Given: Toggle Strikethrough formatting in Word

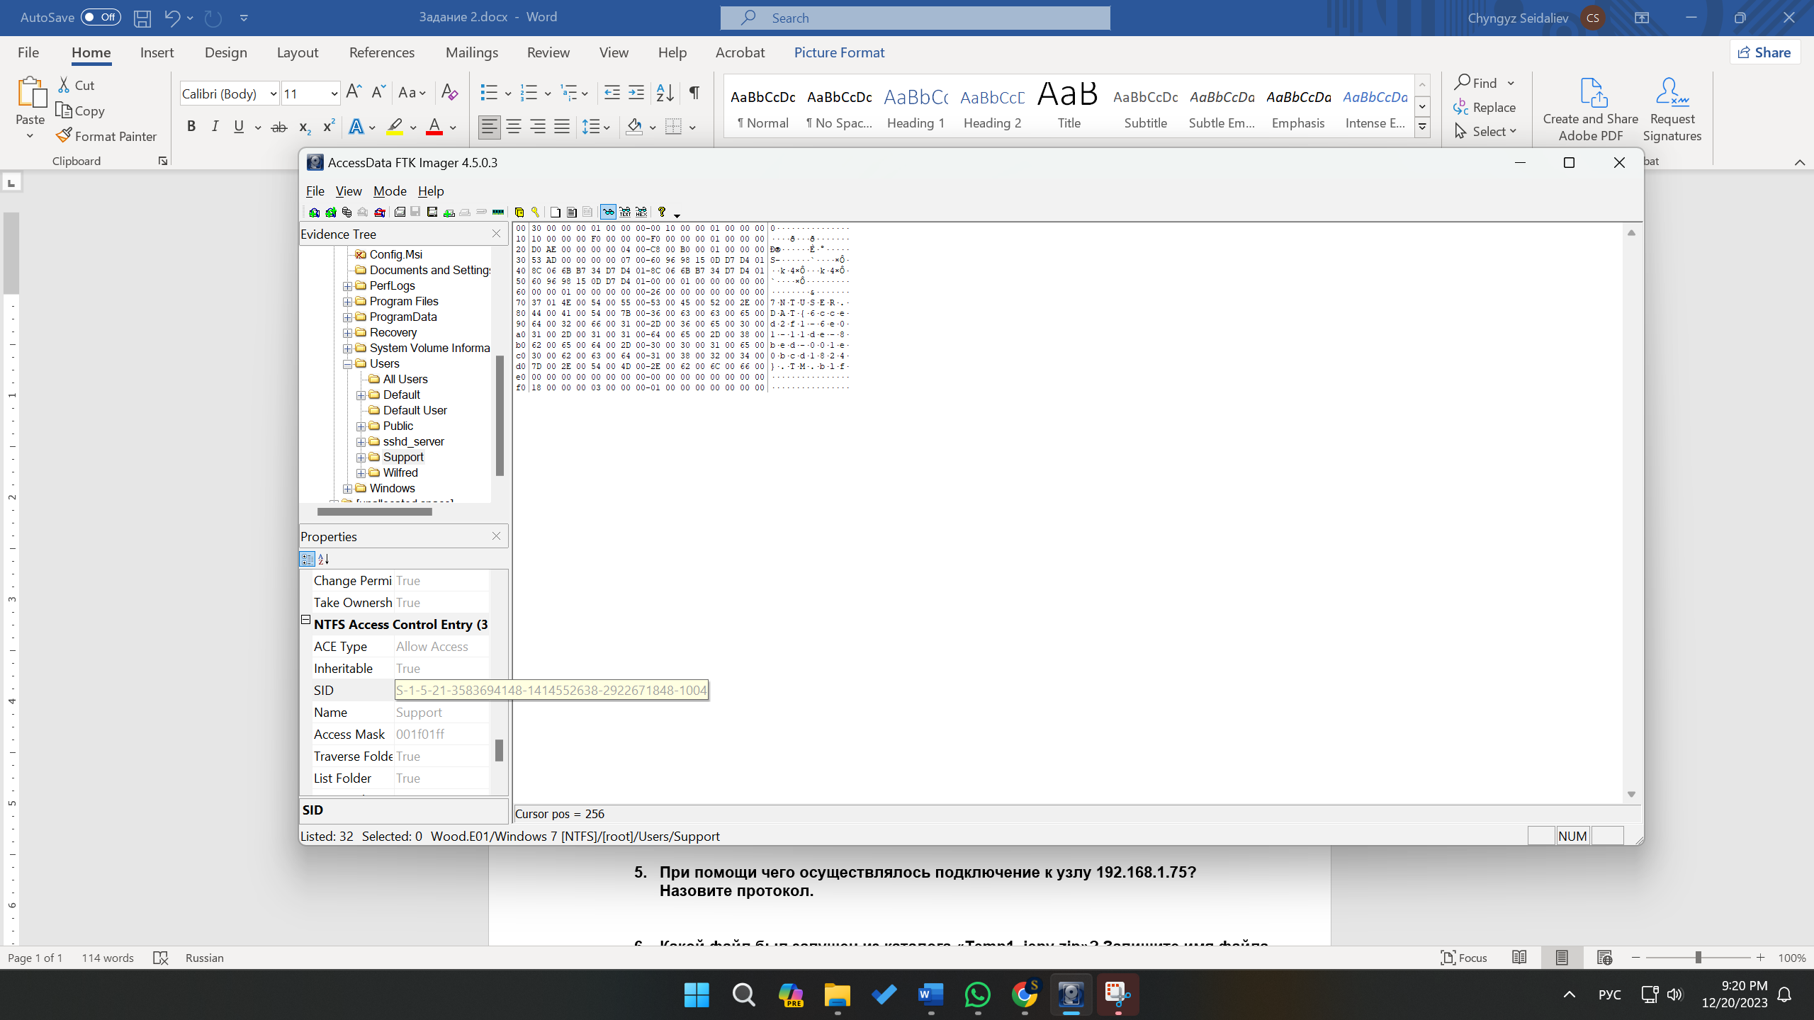Looking at the screenshot, I should pyautogui.click(x=279, y=127).
